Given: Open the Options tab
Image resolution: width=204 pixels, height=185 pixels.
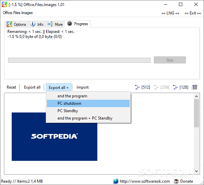Looking at the screenshot, I should point(16,24).
